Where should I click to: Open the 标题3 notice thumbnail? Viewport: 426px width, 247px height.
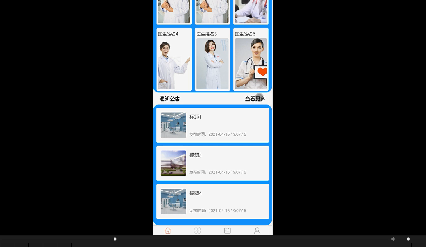click(x=173, y=163)
